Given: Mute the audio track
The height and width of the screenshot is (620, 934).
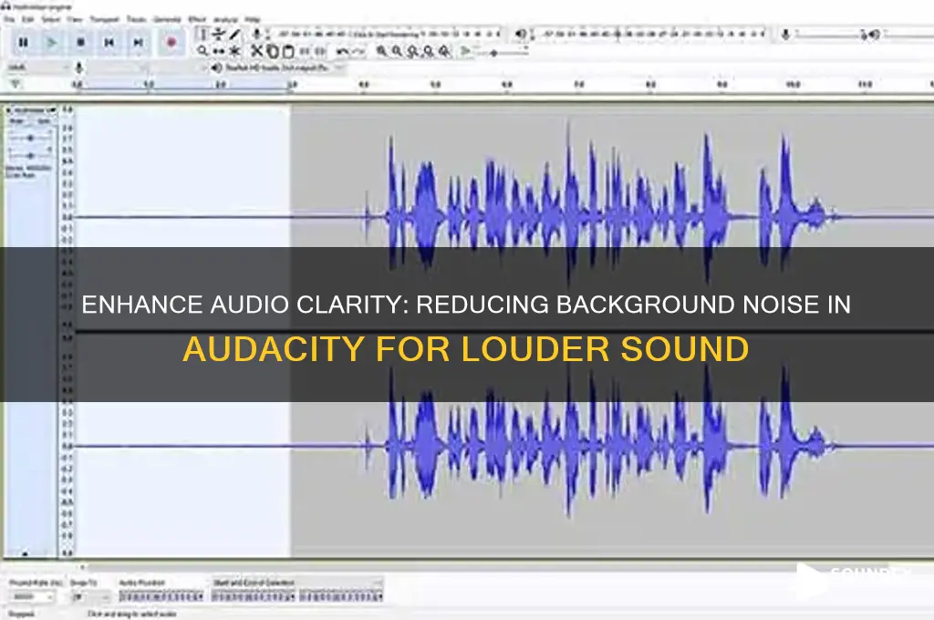Looking at the screenshot, I should (x=16, y=121).
